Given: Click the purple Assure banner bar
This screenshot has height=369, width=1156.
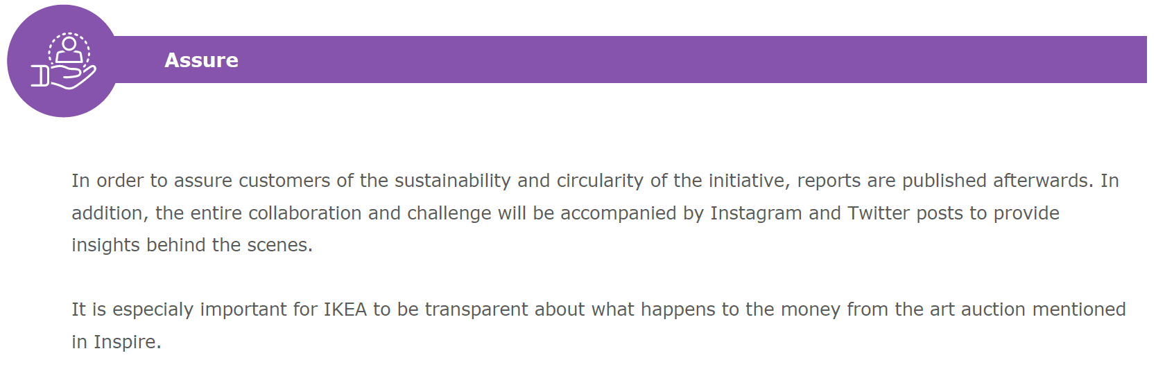Looking at the screenshot, I should click(624, 60).
